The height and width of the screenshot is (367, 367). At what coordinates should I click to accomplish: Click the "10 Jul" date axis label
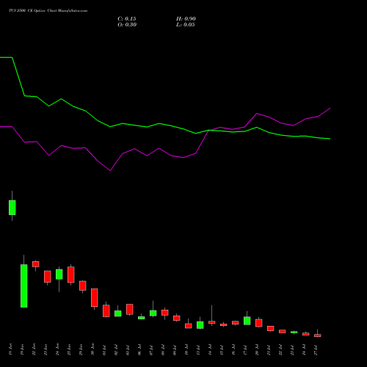click(x=186, y=350)
